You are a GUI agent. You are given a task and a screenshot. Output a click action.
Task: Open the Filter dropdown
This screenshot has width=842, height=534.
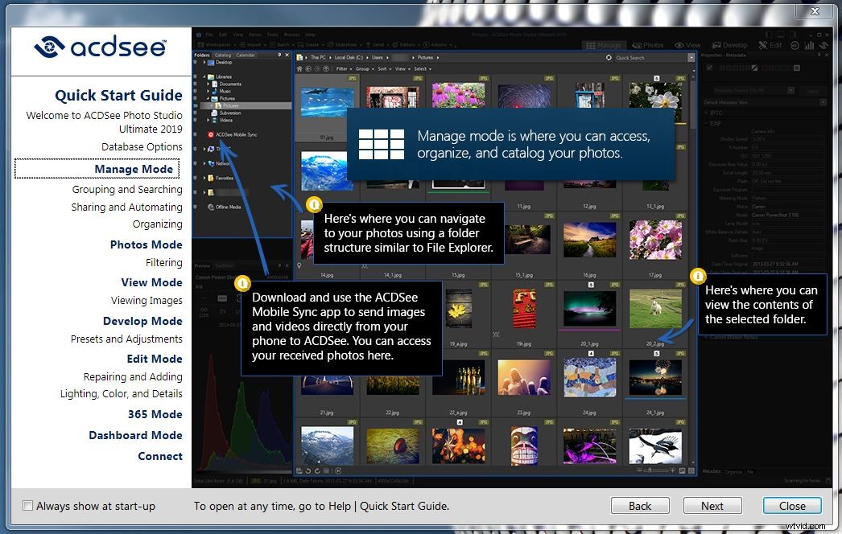[x=343, y=69]
